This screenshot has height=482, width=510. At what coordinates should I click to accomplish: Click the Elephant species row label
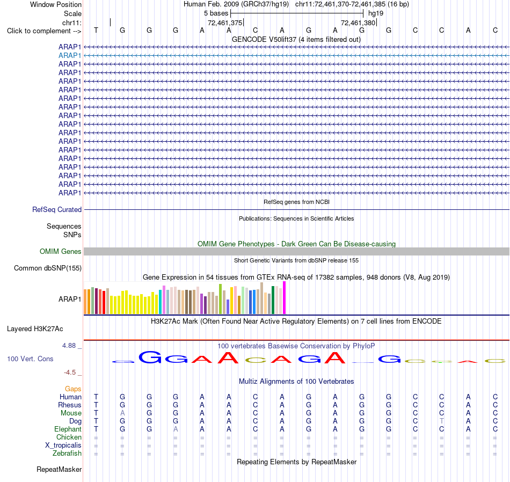pyautogui.click(x=68, y=429)
